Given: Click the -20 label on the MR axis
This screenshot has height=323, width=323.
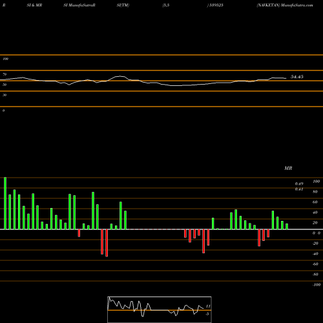Looking at the screenshot, I should click(315, 244).
